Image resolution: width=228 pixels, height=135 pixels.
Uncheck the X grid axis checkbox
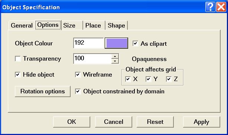128,79
